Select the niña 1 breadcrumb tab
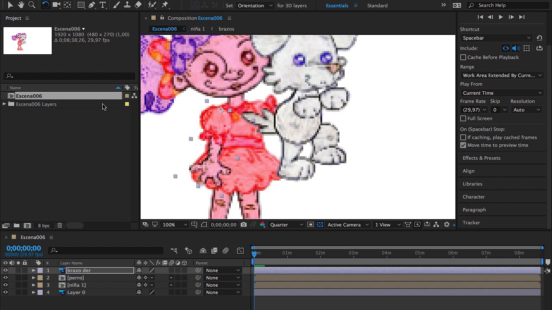Screen dimensions: 552x310 tap(198, 29)
